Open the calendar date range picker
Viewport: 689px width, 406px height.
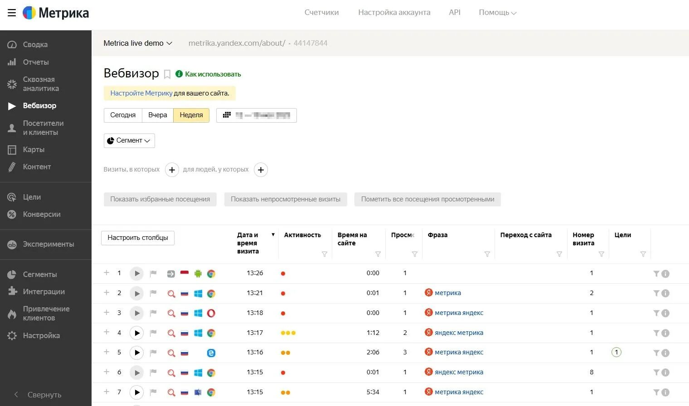[257, 115]
